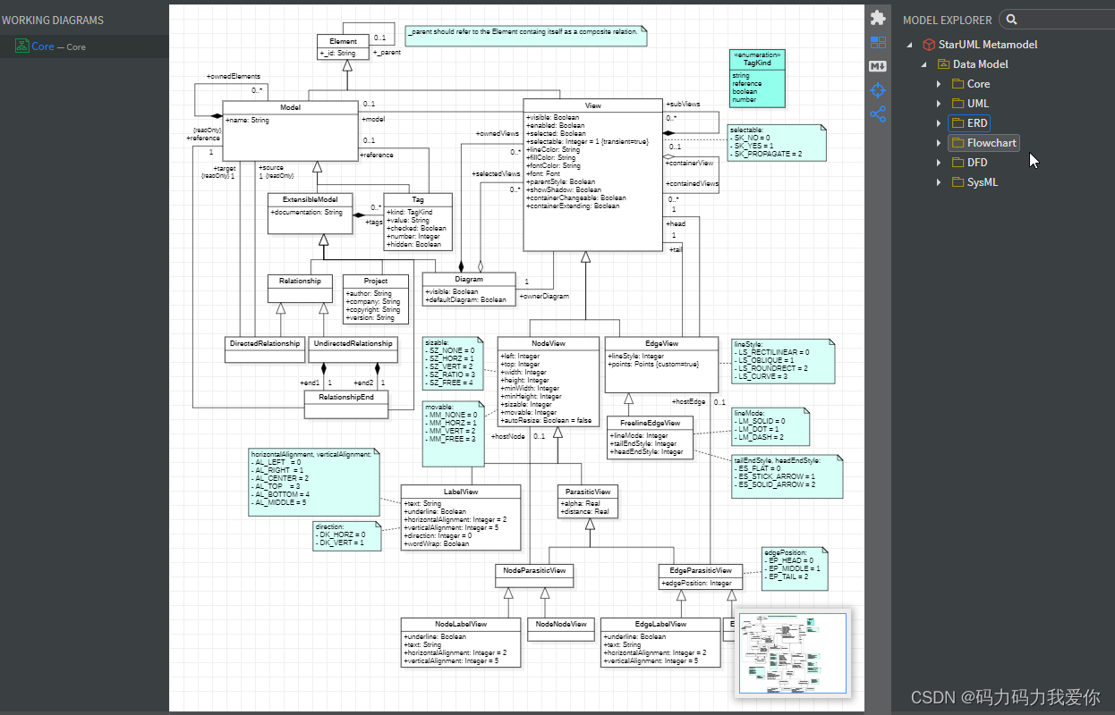Select the FreelineEdgeView class
The width and height of the screenshot is (1115, 715).
[x=650, y=436]
